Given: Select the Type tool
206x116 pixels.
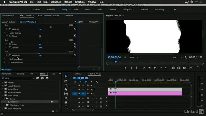Looking at the screenshot, I should click(x=66, y=107).
